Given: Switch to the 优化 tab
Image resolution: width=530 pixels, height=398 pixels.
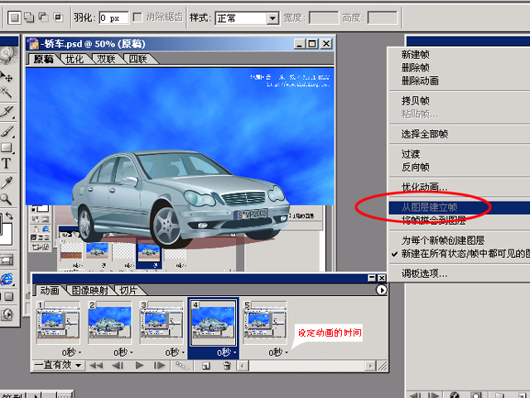Looking at the screenshot, I should (x=75, y=60).
